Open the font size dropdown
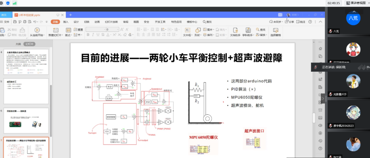The height and width of the screenshot is (158, 370). click(x=118, y=30)
